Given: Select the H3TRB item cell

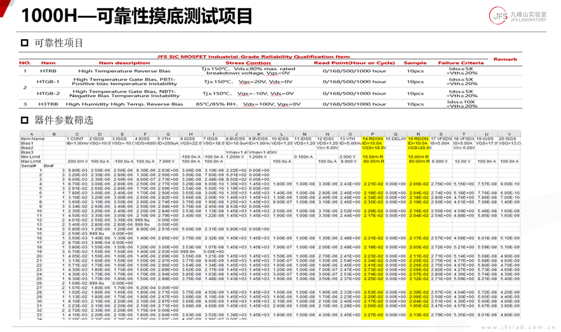Looking at the screenshot, I should [48, 104].
